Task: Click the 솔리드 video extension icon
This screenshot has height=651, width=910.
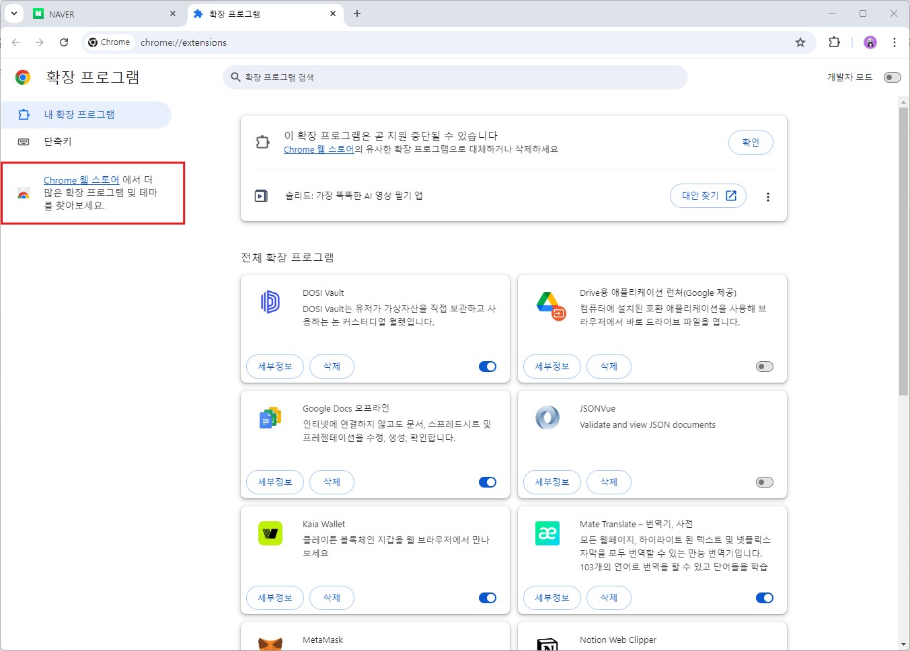Action: tap(261, 196)
